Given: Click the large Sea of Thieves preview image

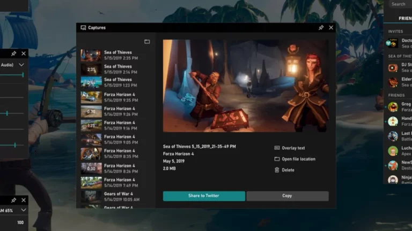Looking at the screenshot, I should click(x=246, y=86).
